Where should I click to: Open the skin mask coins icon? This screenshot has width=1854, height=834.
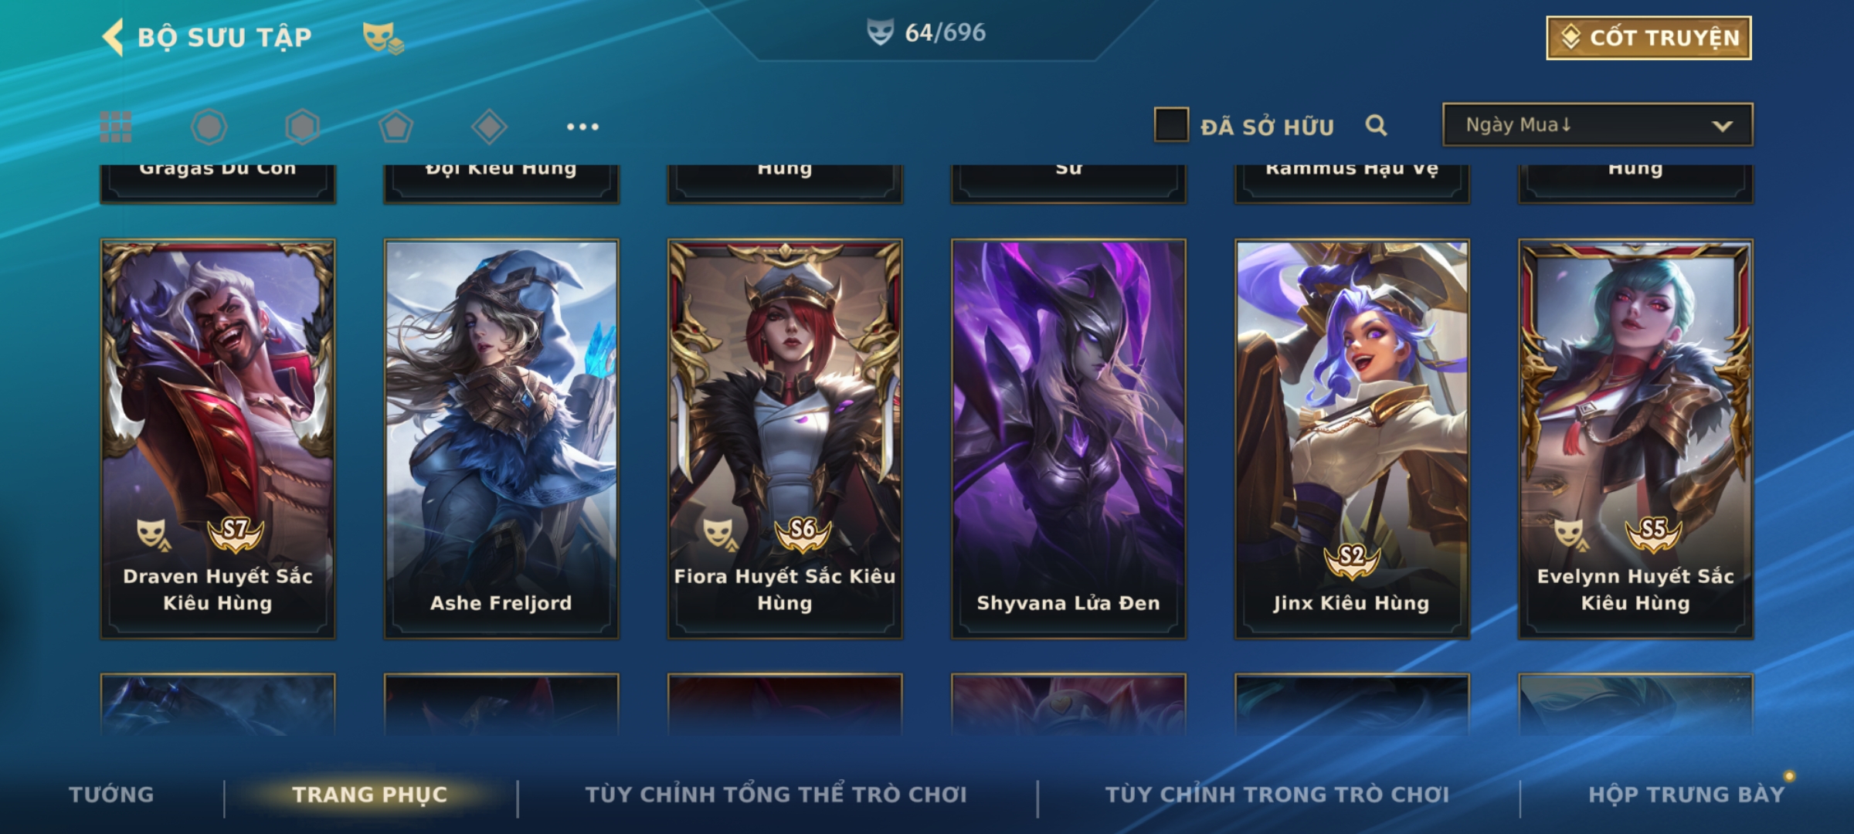[383, 38]
